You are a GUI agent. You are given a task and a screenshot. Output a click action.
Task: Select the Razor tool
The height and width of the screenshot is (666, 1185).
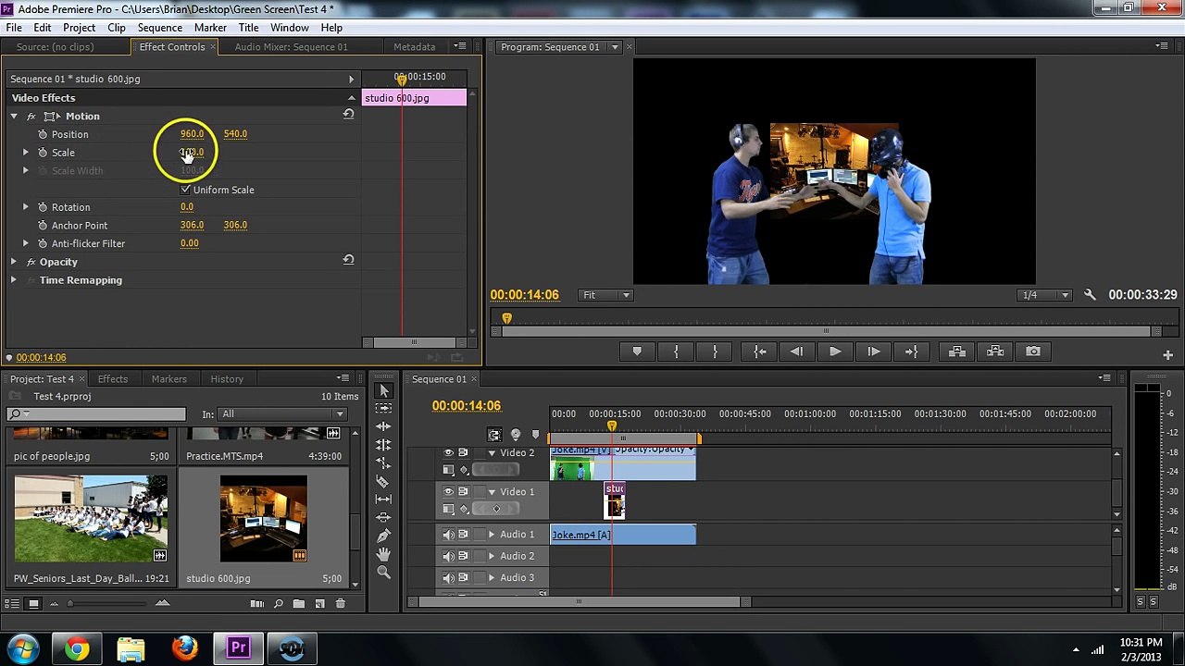pyautogui.click(x=383, y=481)
